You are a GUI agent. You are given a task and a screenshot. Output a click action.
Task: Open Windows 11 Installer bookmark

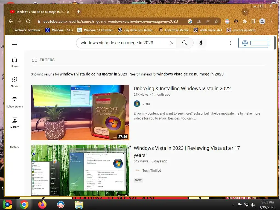click(95, 30)
